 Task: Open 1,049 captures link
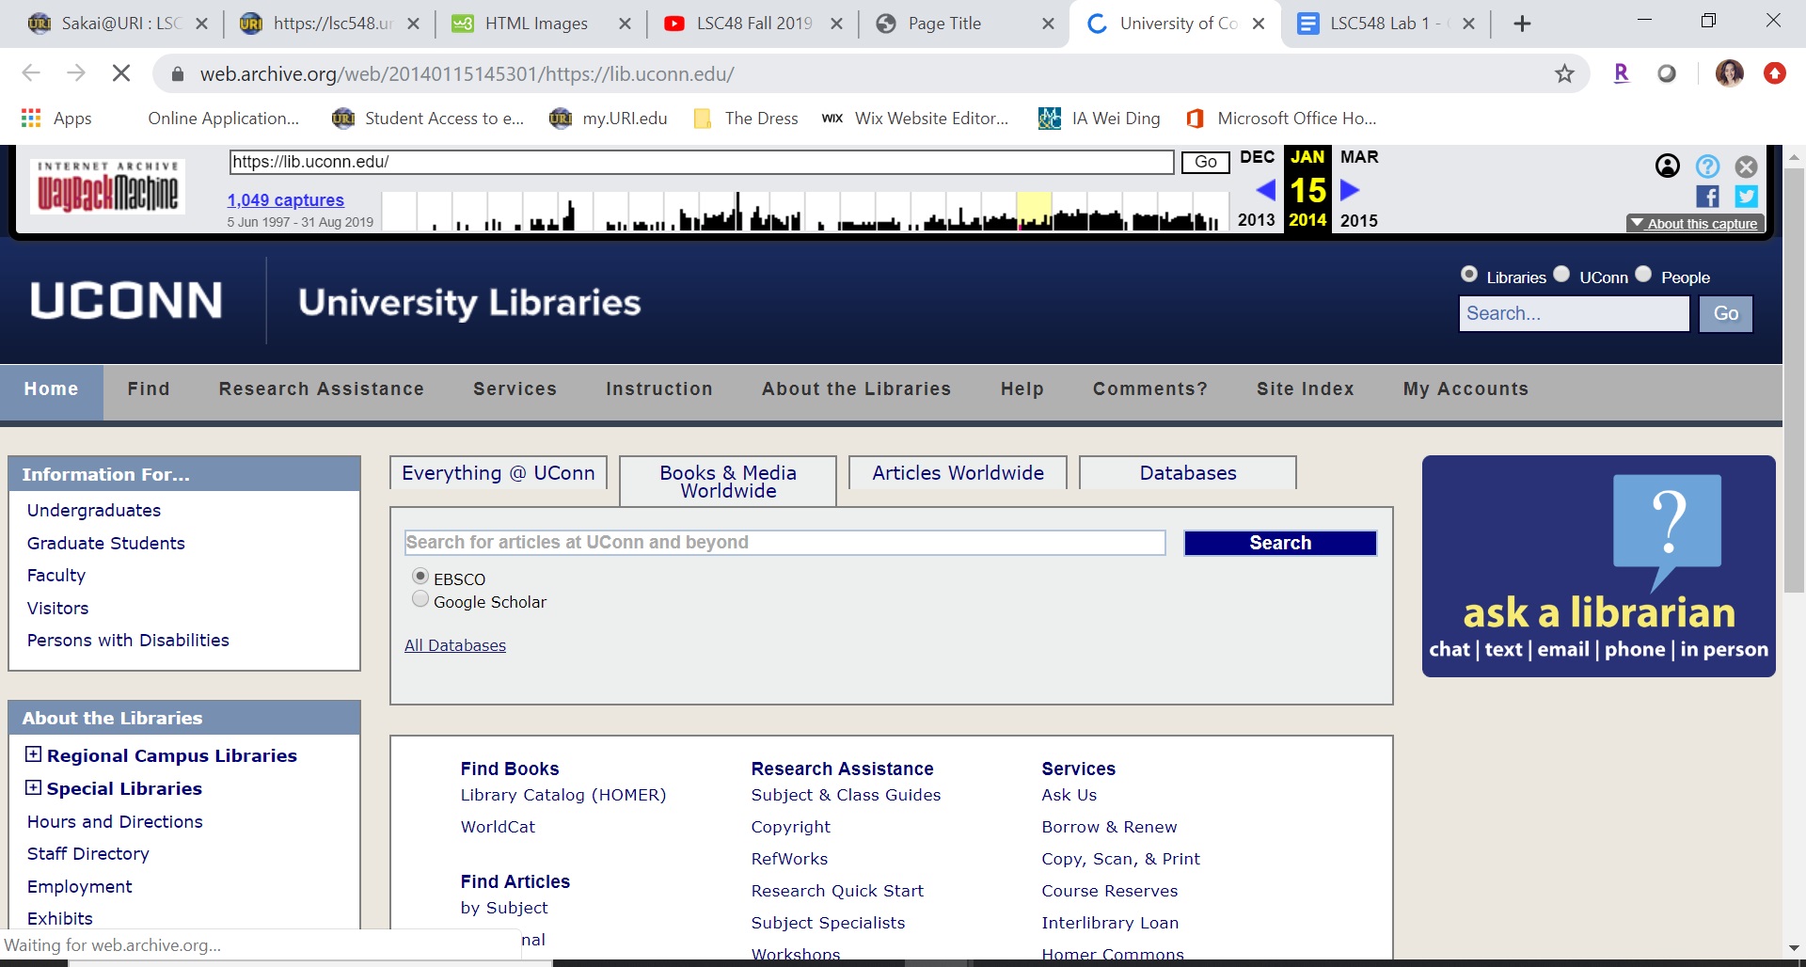[x=286, y=199]
